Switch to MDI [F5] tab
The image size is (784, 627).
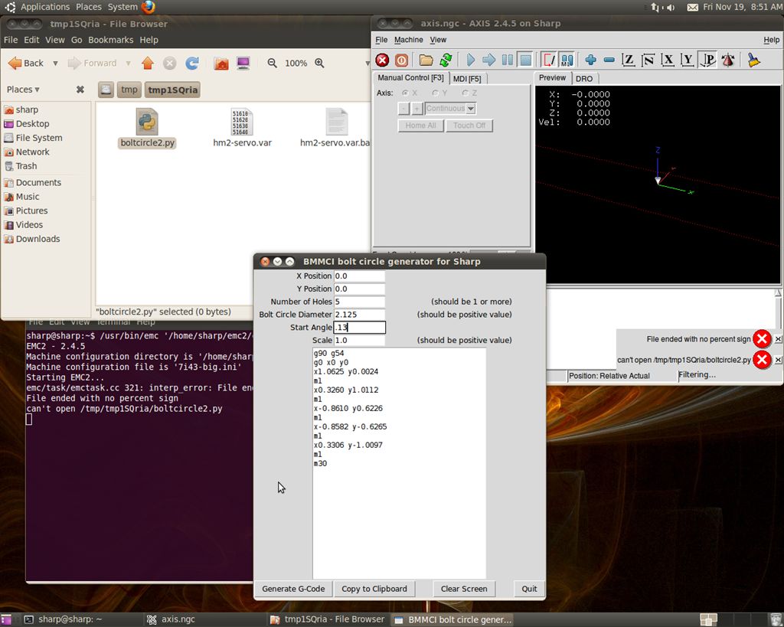tap(467, 79)
